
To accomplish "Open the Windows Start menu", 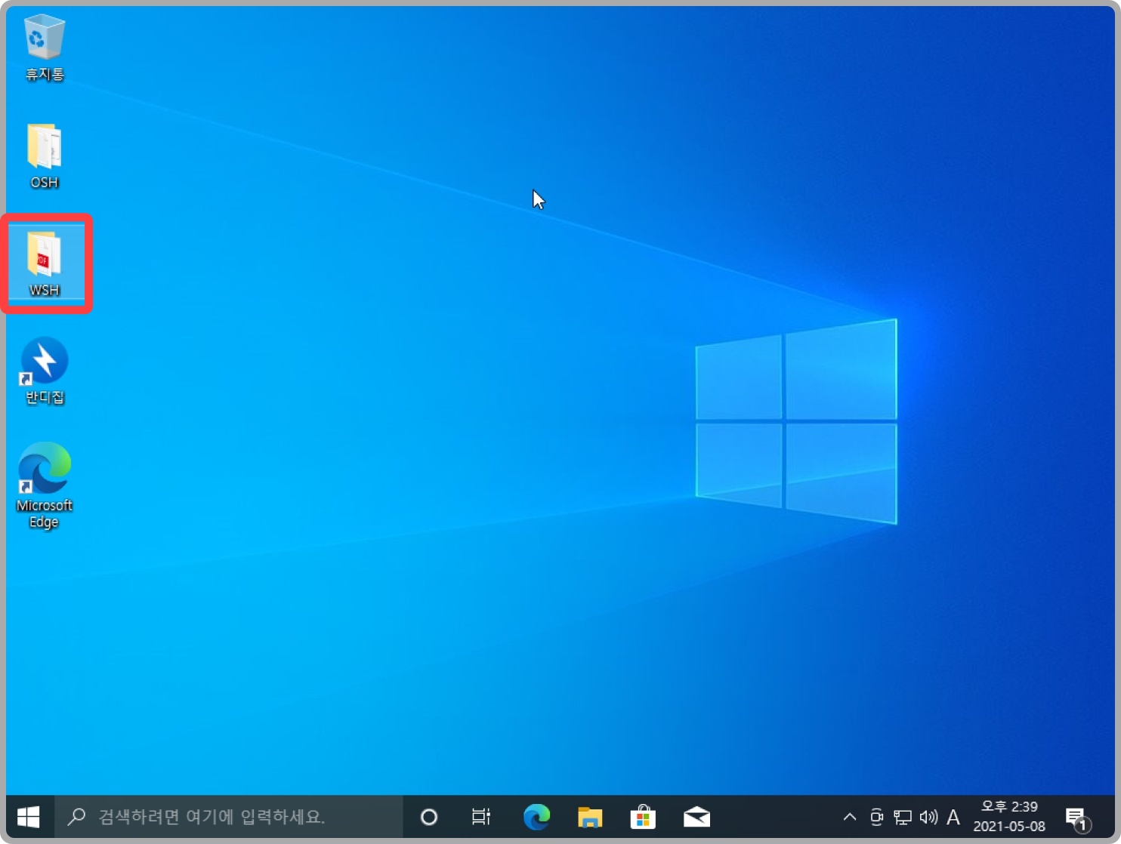I will tap(29, 817).
